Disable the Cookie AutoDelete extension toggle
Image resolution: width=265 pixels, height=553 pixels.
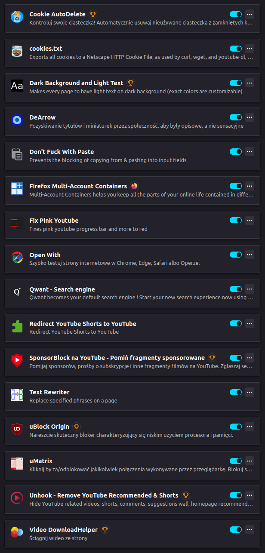click(x=236, y=14)
